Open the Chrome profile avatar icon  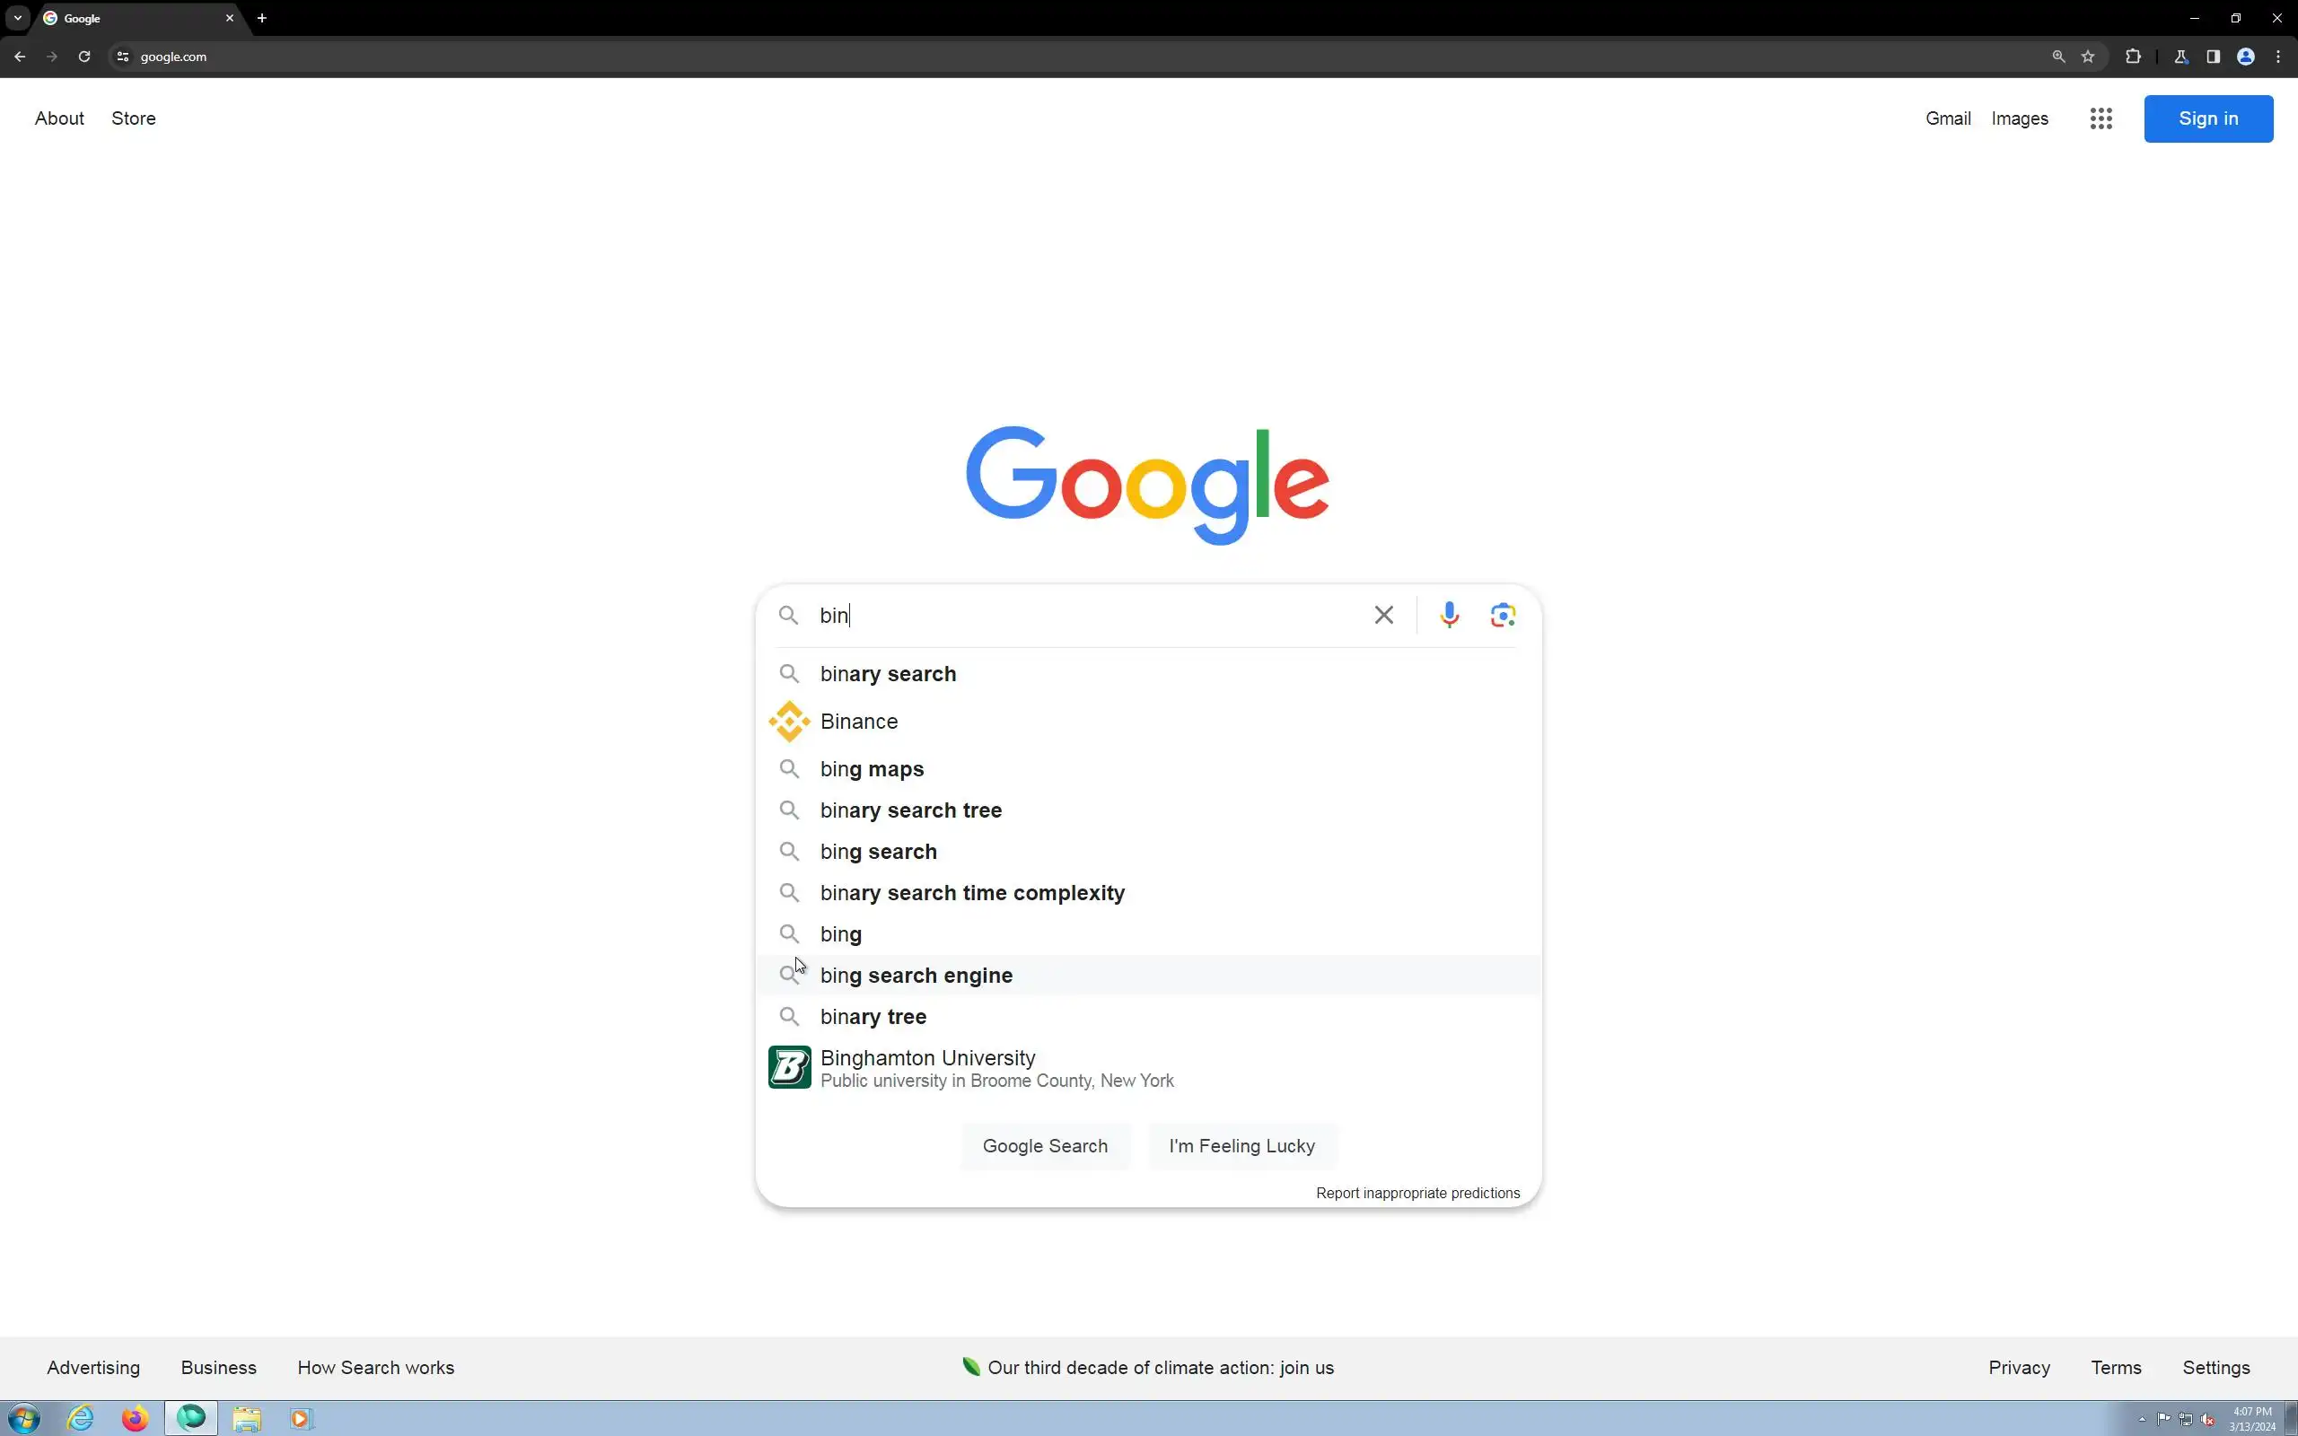tap(2246, 57)
